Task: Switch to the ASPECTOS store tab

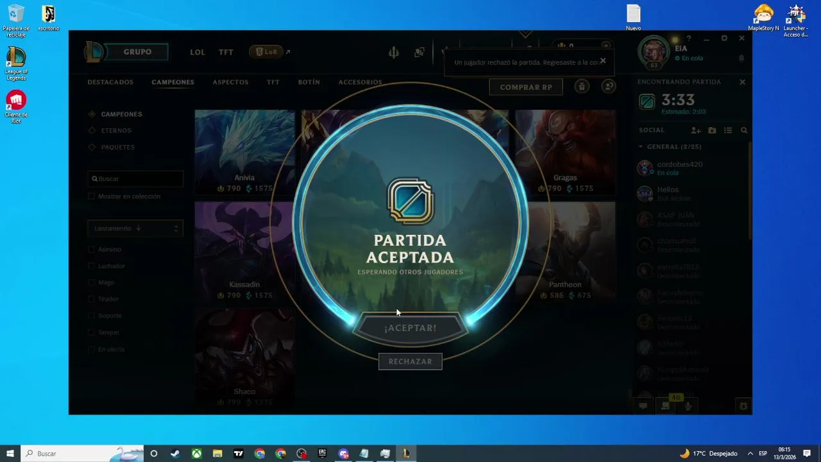Action: 230,82
